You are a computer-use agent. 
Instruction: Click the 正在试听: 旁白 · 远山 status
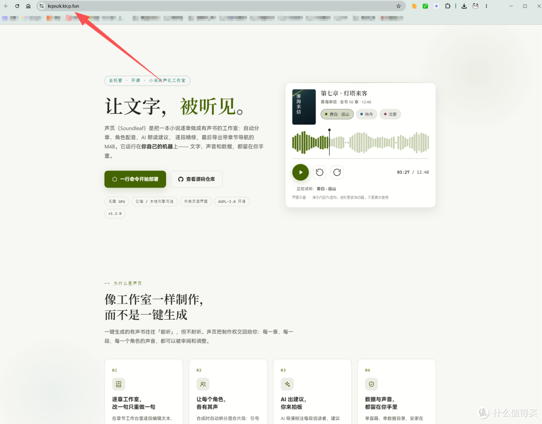coord(316,189)
